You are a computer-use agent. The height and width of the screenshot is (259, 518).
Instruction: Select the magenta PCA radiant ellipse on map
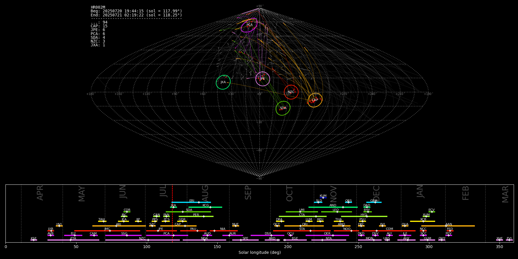click(x=249, y=25)
